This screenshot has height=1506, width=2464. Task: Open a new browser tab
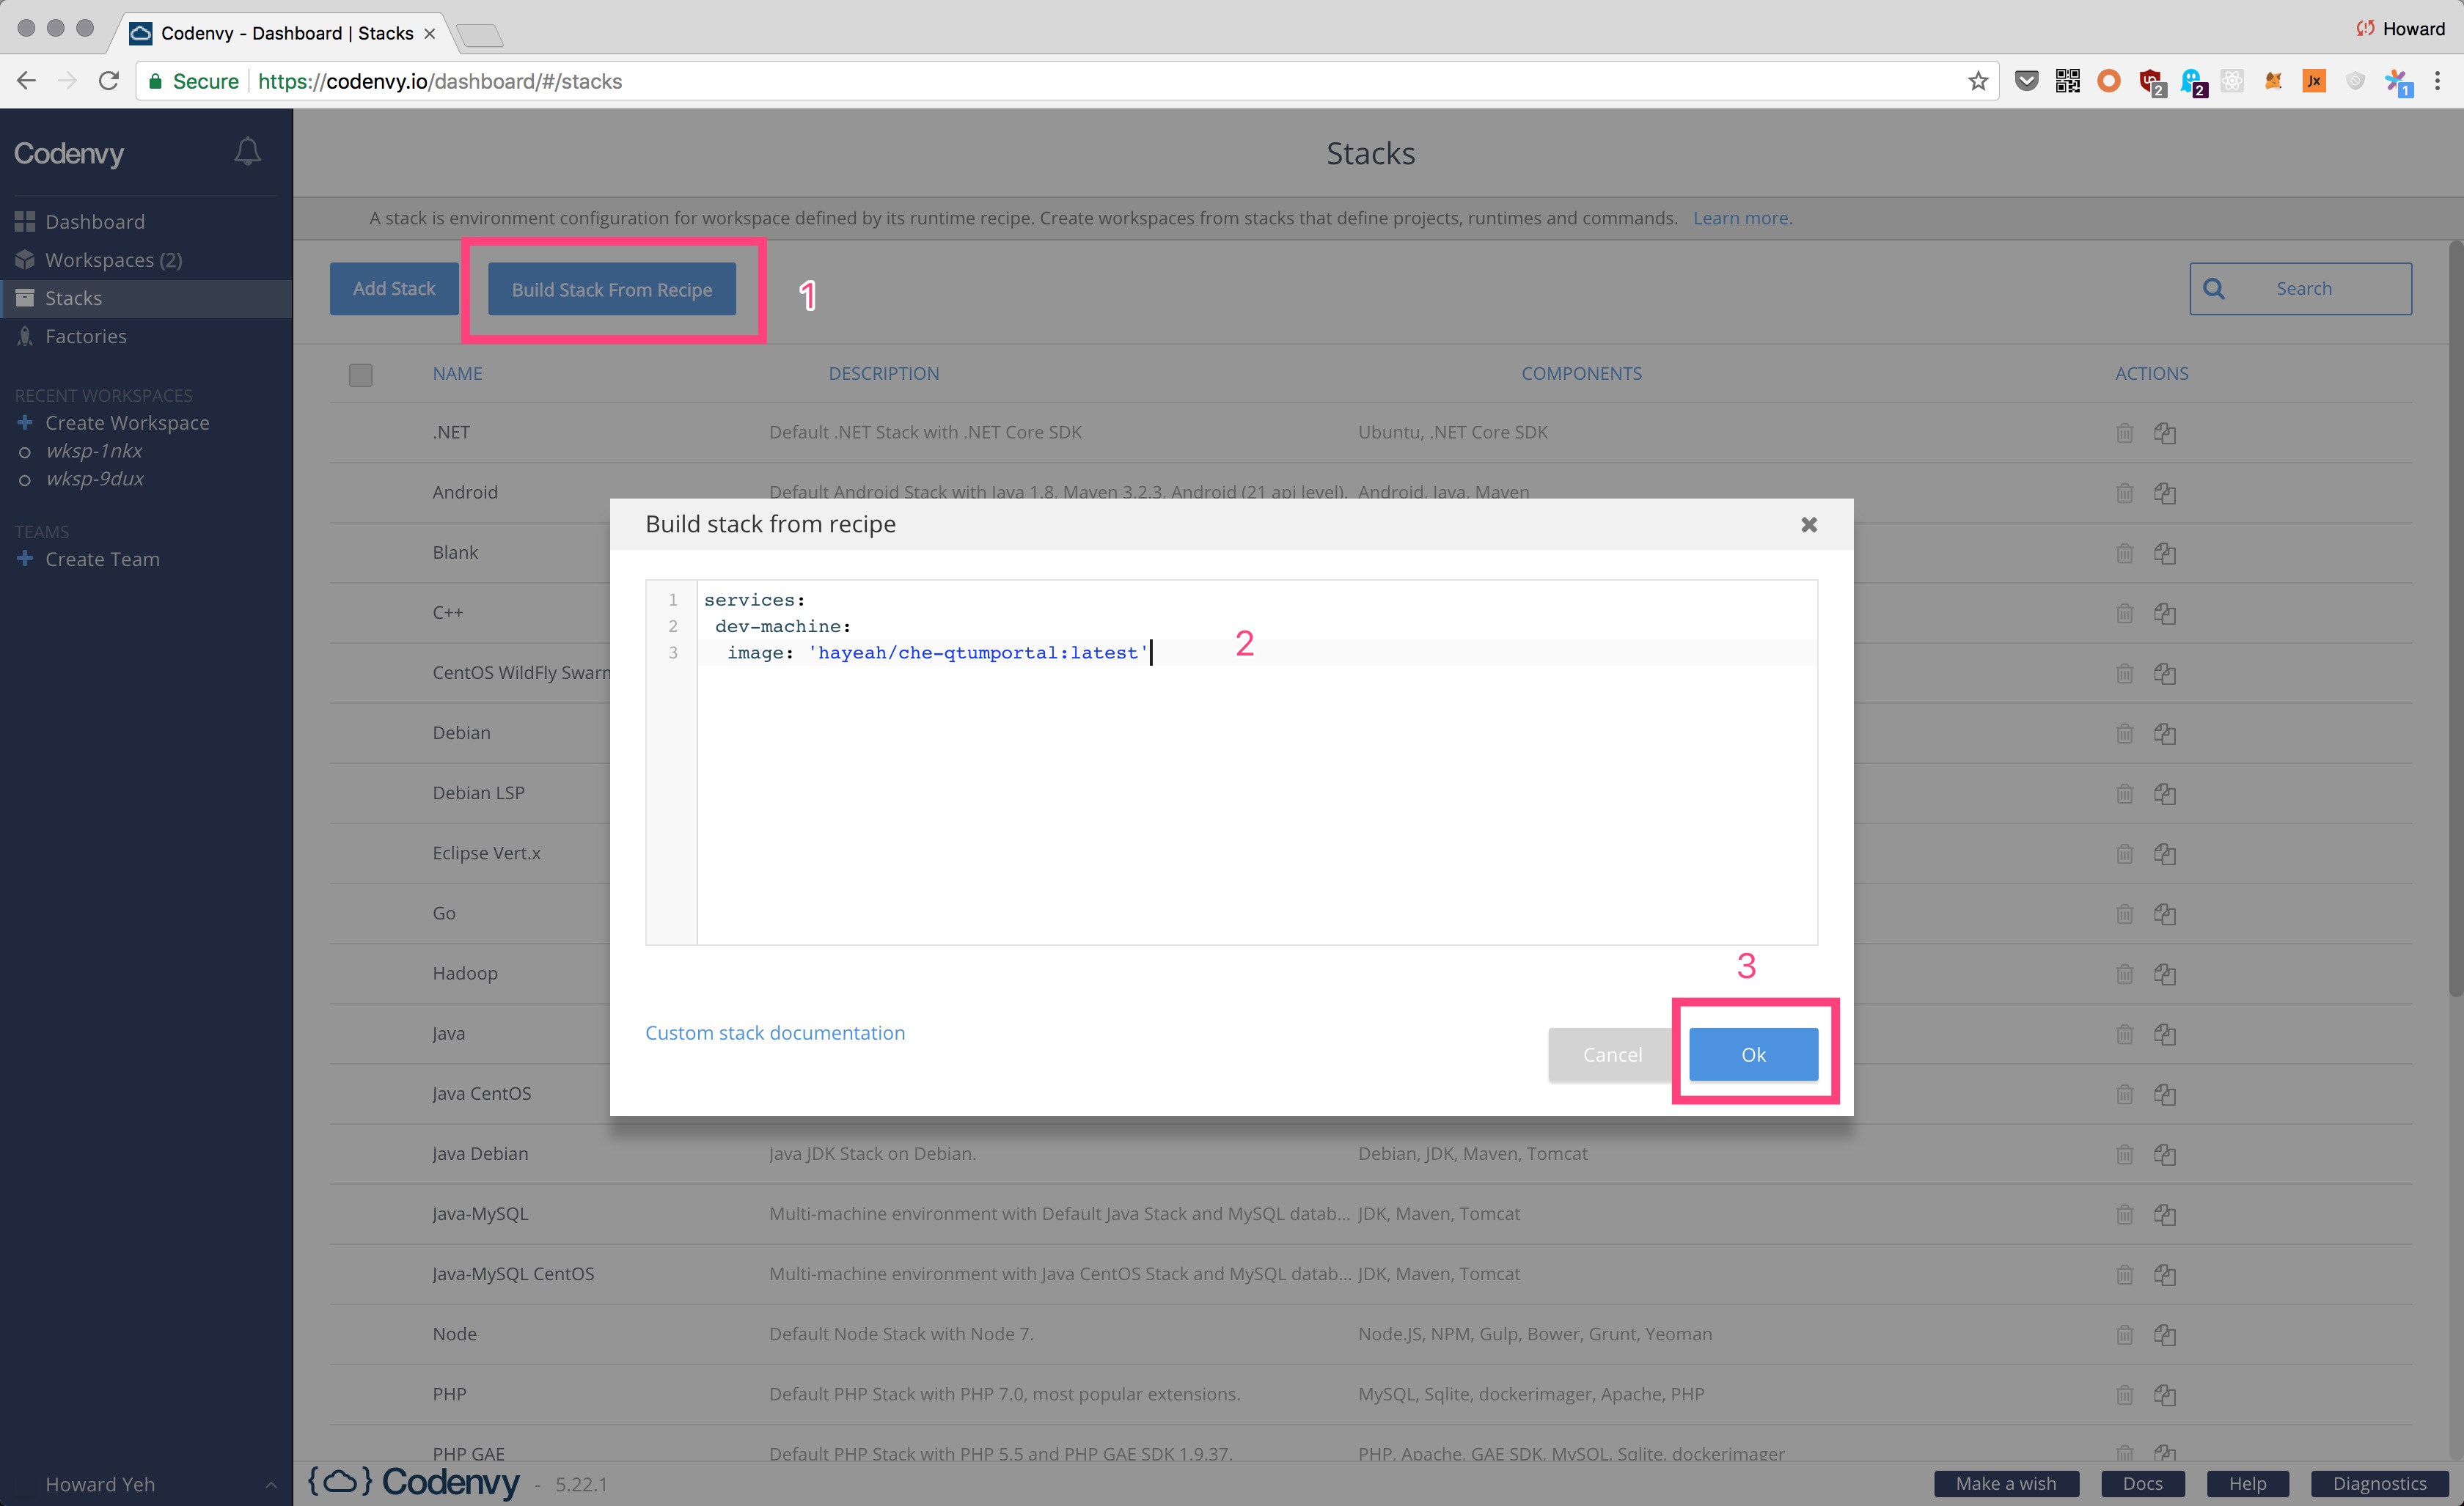click(480, 36)
